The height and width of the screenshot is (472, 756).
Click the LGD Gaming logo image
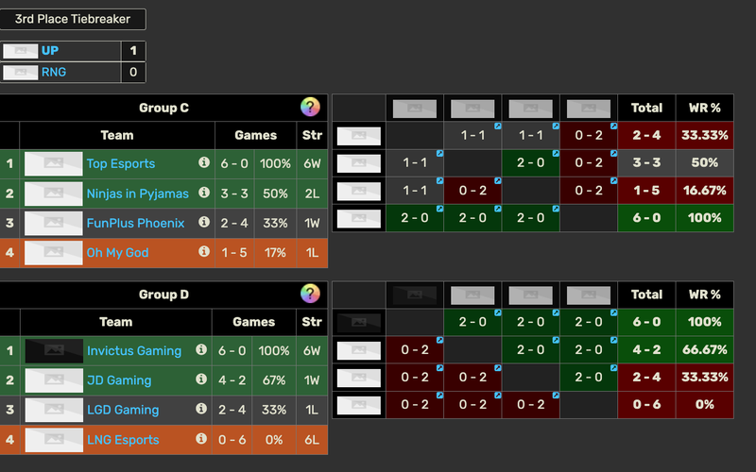[54, 410]
